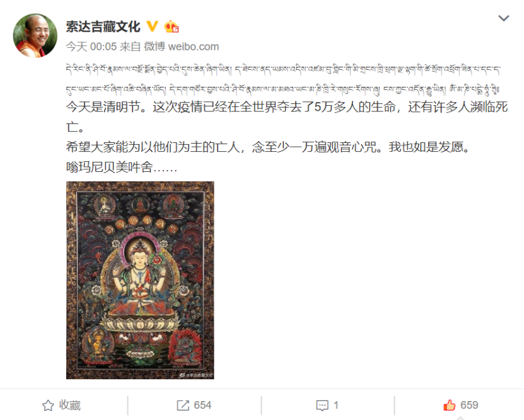524x420 pixels.
Task: Open the 654 reposts count
Action: click(x=202, y=406)
